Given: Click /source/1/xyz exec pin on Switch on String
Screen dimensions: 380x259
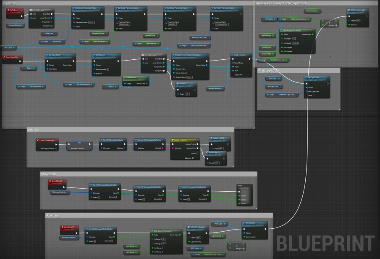Looking at the screenshot, I should click(197, 148).
